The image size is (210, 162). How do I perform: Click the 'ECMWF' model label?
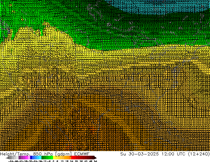pyautogui.click(x=82, y=154)
